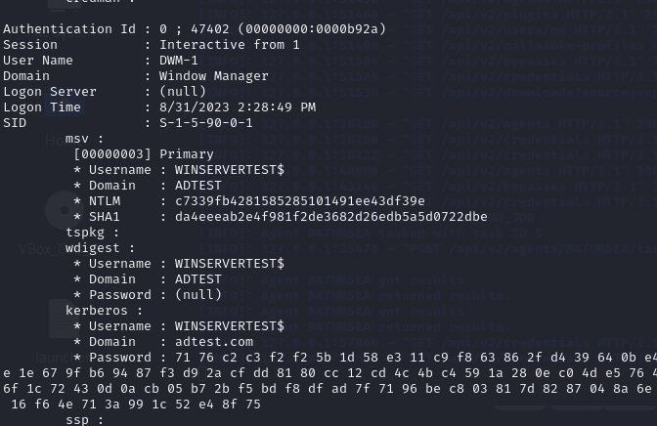657x426 pixels.
Task: Click the kerberos Username WINSERVERTEST$ value
Action: (230, 326)
